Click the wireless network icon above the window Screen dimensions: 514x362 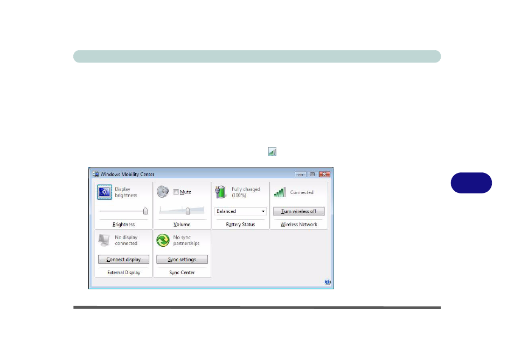[272, 152]
